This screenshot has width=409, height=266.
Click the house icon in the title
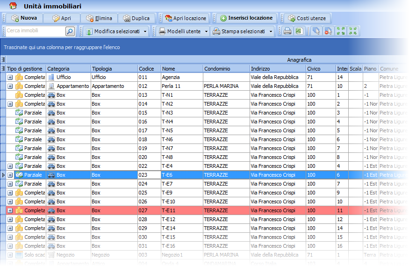[x=13, y=6]
